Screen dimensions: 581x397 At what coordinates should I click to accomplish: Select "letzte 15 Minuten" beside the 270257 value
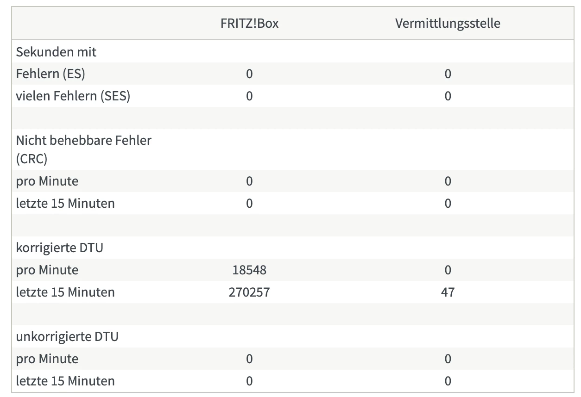click(x=65, y=292)
